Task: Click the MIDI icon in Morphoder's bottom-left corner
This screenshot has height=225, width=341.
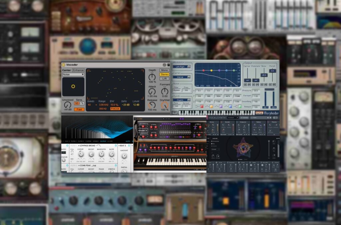Action: coord(174,112)
